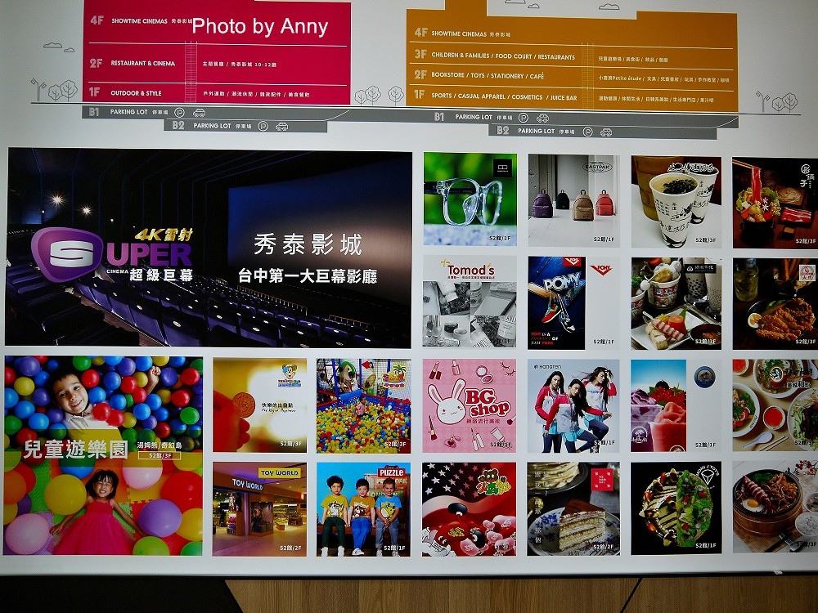Open the 兒童遊樂園 children's playground banner
The image size is (818, 613).
[103, 455]
